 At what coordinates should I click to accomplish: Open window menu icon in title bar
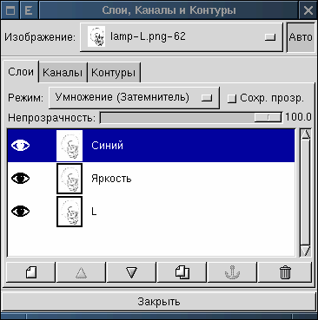[10, 10]
